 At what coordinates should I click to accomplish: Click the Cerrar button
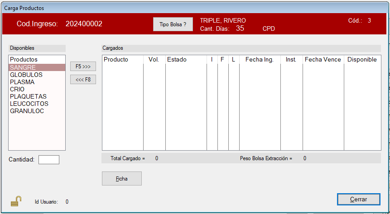pyautogui.click(x=358, y=199)
